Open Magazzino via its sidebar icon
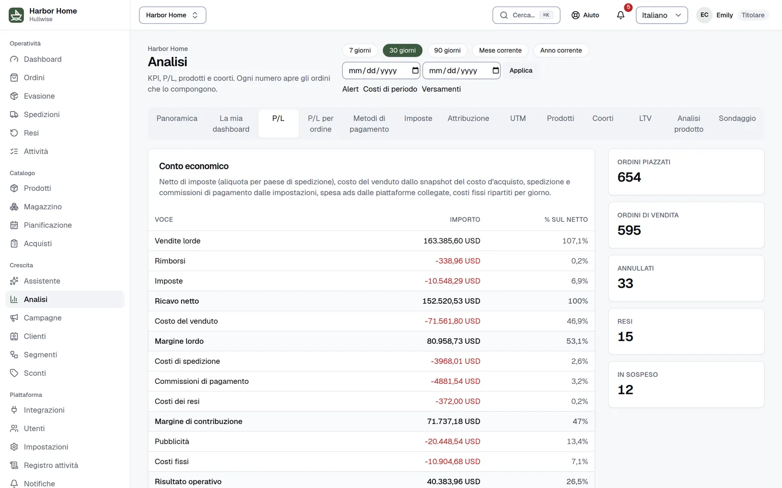Screen dimensions: 782x488 tap(14, 207)
